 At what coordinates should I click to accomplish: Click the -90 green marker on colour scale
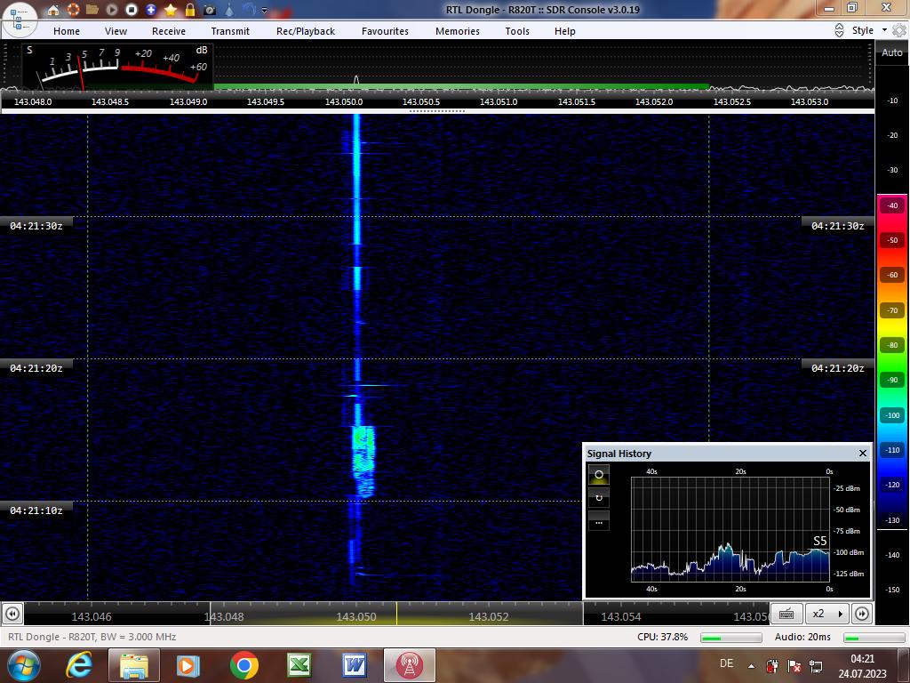click(892, 380)
